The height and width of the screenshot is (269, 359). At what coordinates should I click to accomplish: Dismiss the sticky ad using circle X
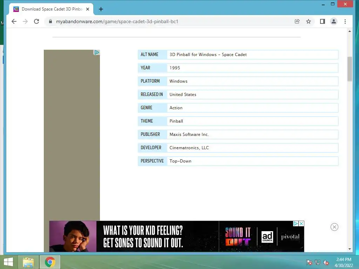coord(334,227)
